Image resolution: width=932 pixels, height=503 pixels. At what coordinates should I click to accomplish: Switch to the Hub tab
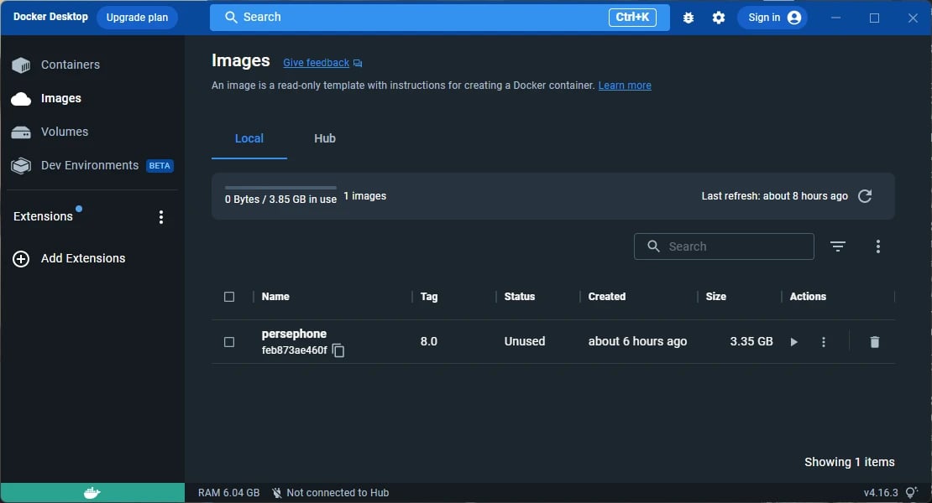[325, 138]
